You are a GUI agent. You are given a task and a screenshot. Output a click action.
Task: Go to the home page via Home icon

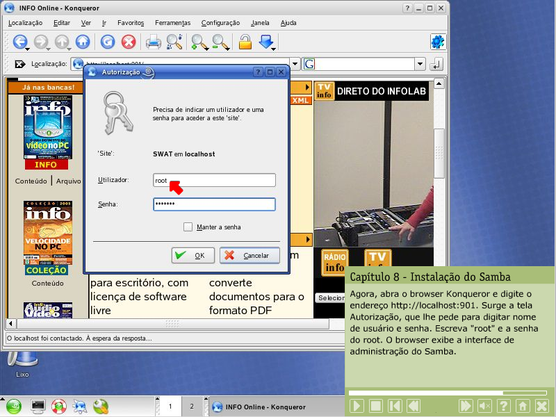click(83, 42)
